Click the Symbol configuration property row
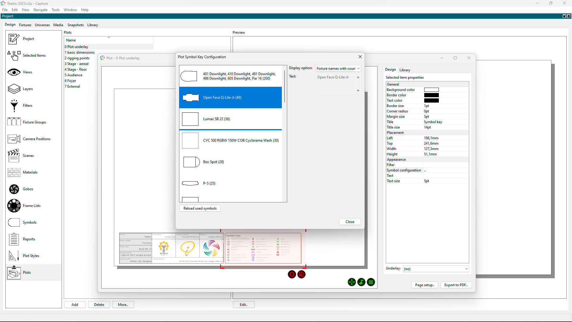Viewport: 572px width, 322px height. [427, 170]
